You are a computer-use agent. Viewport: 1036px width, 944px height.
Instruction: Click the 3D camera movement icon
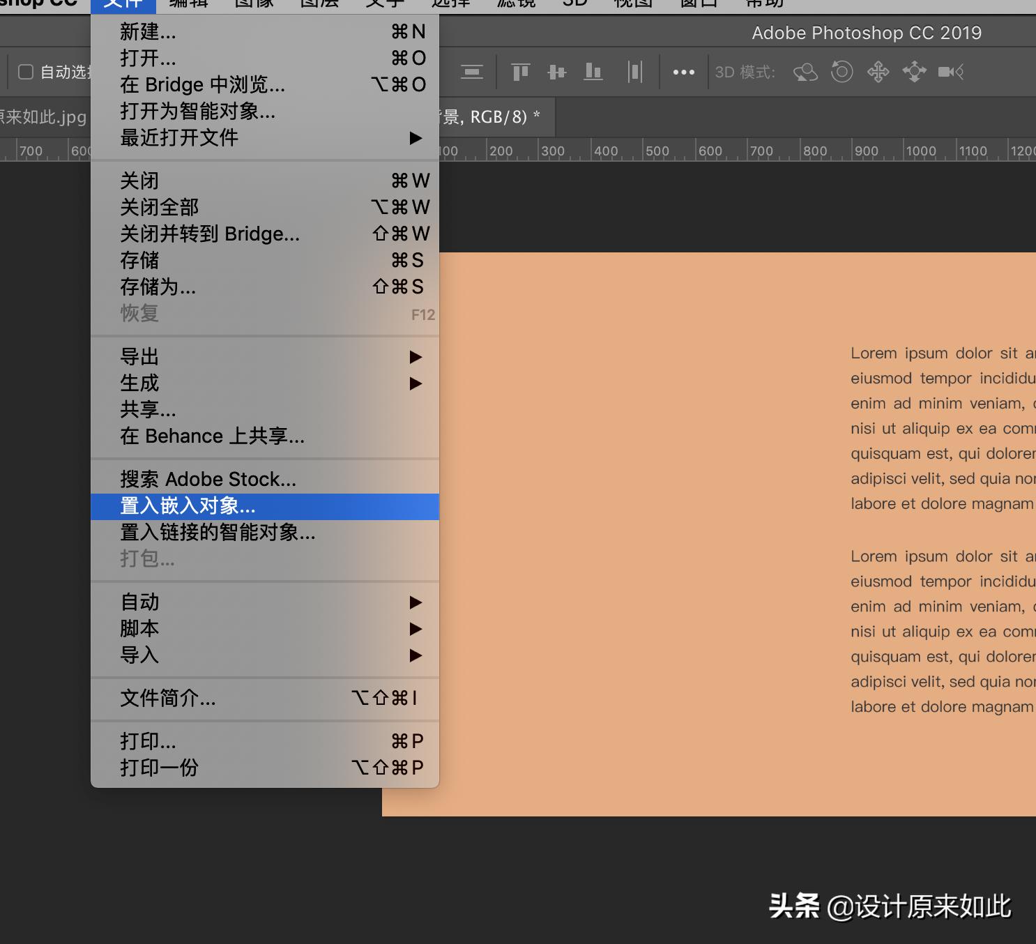[950, 72]
